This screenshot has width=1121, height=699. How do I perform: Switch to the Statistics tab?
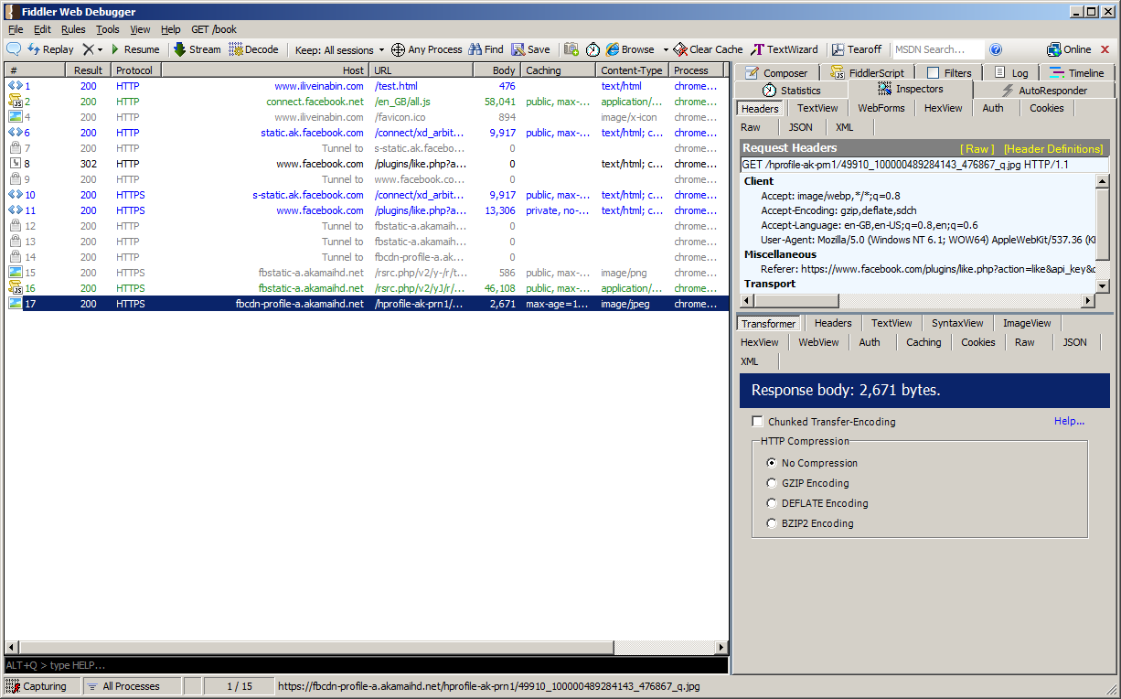coord(792,91)
